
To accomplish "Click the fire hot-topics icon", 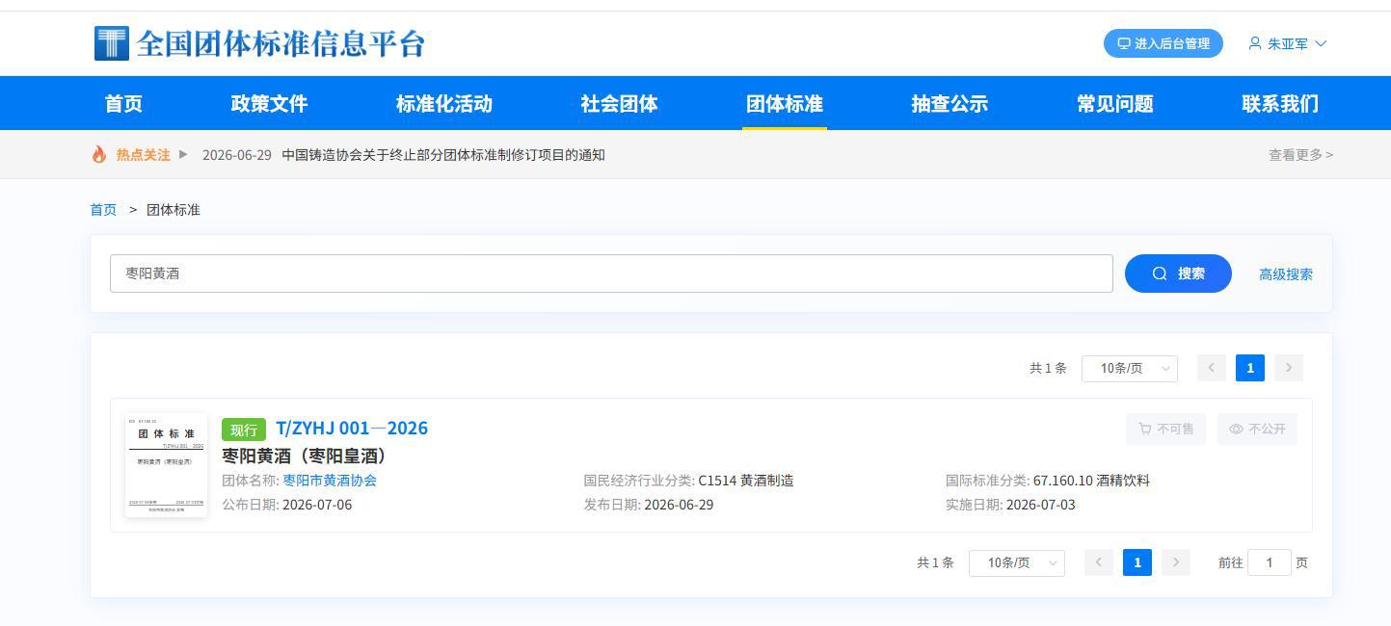I will click(99, 154).
